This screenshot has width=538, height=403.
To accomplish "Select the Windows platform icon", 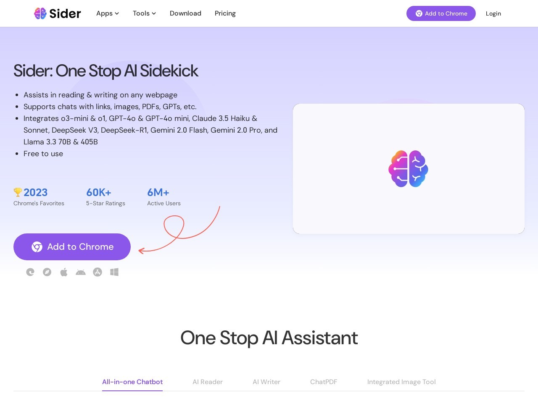I will [114, 272].
